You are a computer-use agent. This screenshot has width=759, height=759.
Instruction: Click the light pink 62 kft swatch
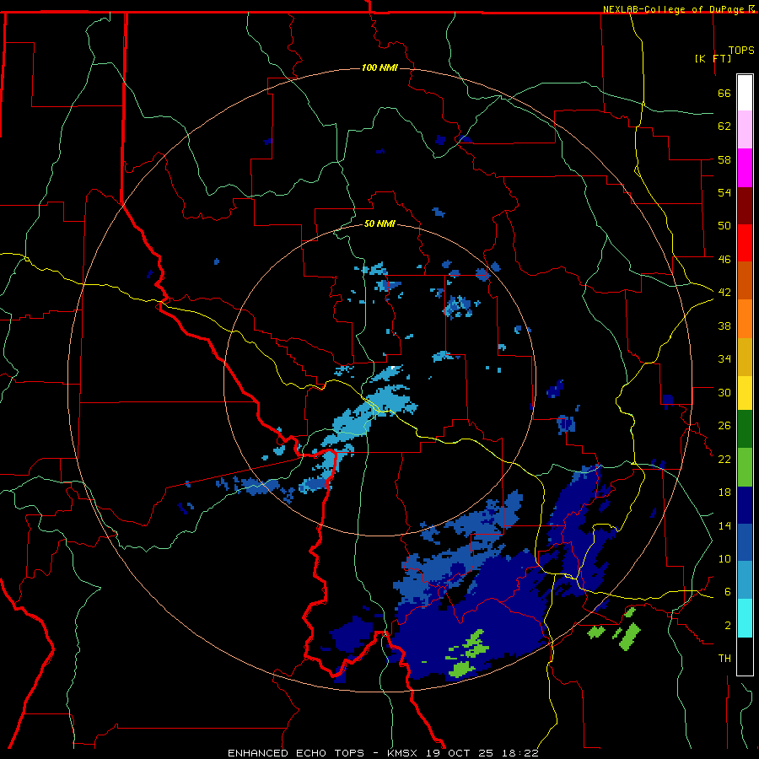[x=745, y=130]
